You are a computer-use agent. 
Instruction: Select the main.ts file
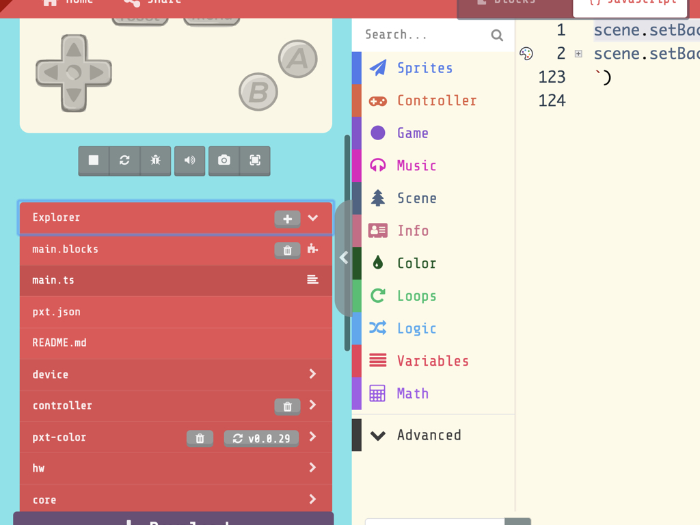[x=176, y=280]
